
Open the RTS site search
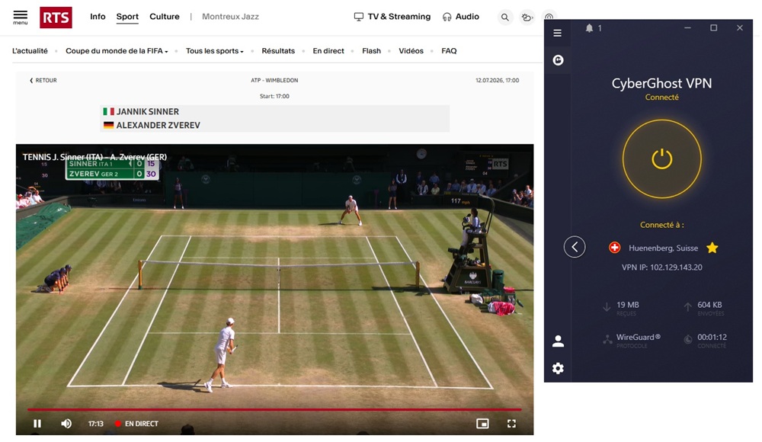[x=505, y=18]
